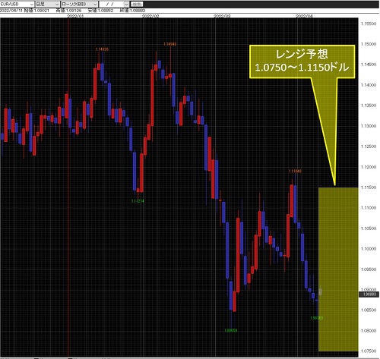380x359 pixels.
Task: Click the date input field
Action: (111, 4)
